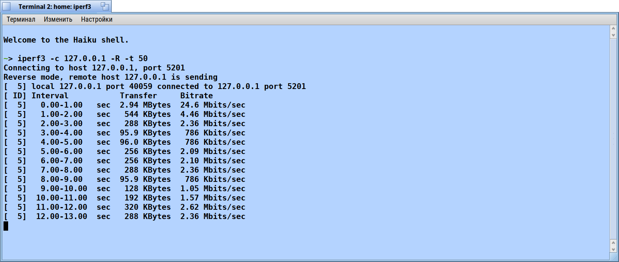The width and height of the screenshot is (619, 262).
Task: Click the '192 KBytes' transfer value
Action: coord(148,198)
